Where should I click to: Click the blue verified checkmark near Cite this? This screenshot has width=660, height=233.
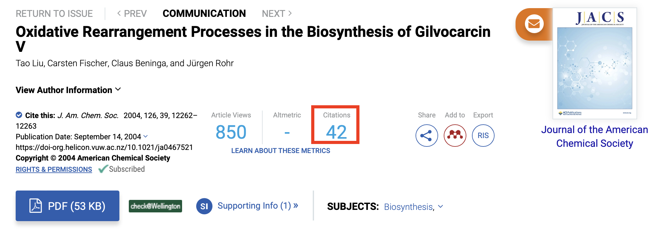click(x=19, y=115)
